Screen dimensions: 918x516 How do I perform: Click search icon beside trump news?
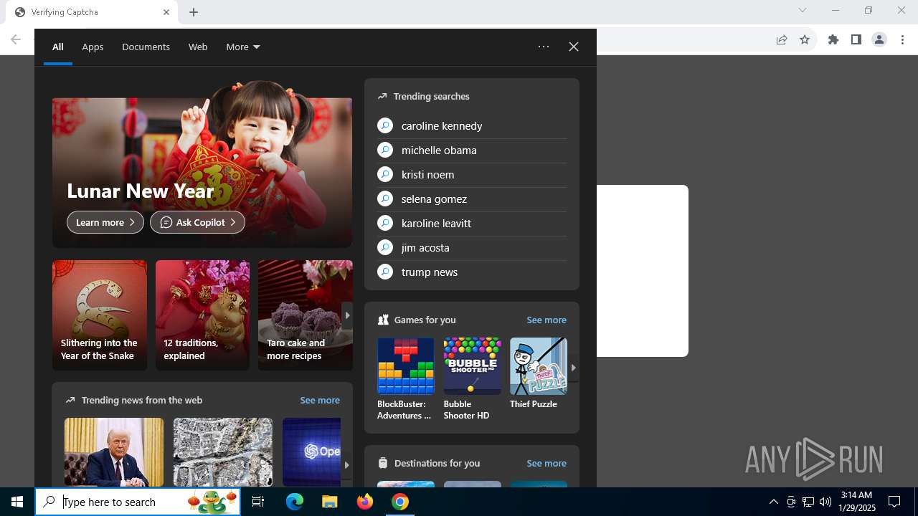click(x=385, y=272)
